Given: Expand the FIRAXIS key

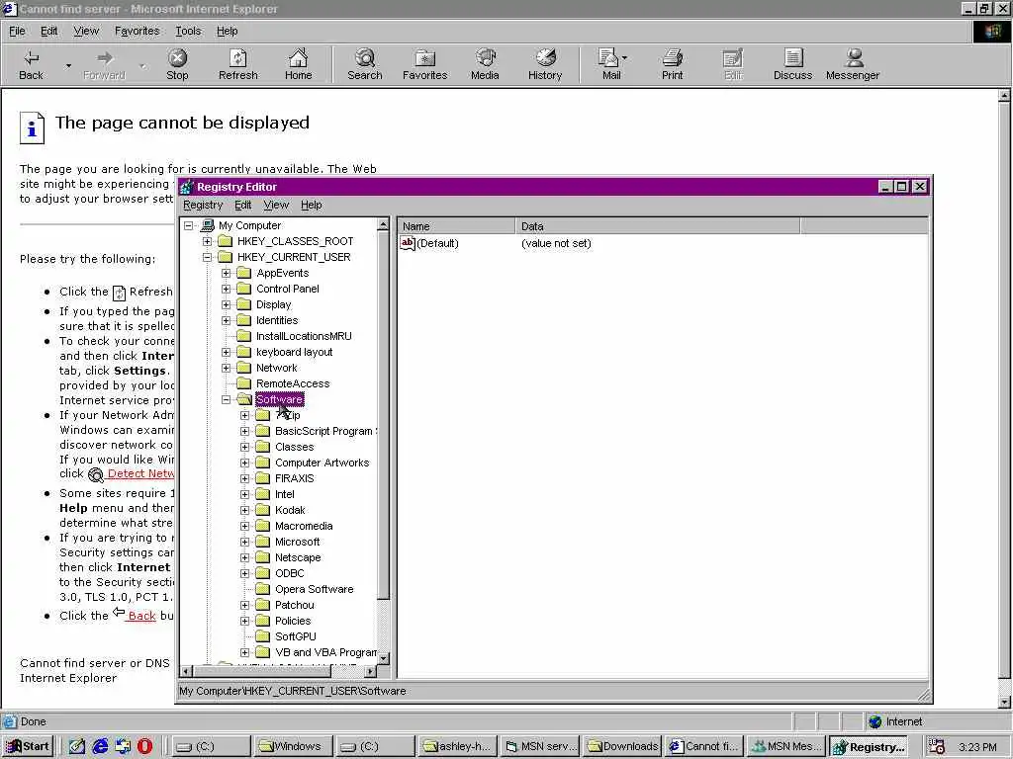Looking at the screenshot, I should tap(245, 479).
